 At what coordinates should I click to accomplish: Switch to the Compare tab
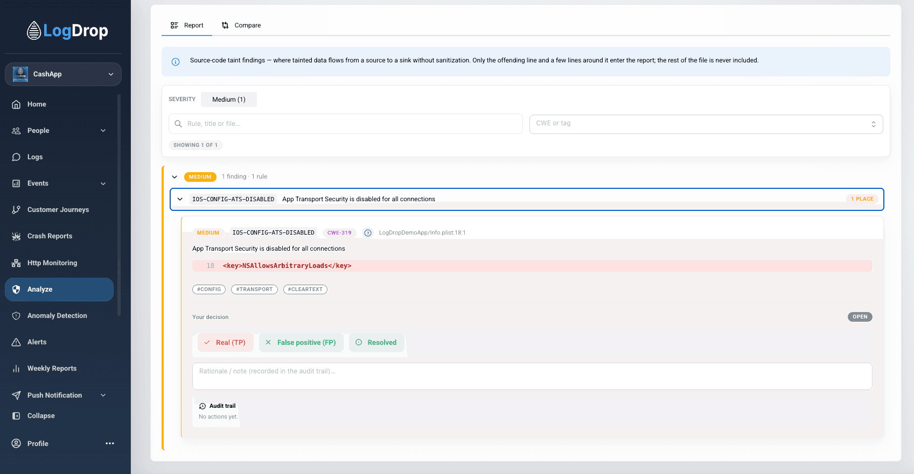[241, 25]
